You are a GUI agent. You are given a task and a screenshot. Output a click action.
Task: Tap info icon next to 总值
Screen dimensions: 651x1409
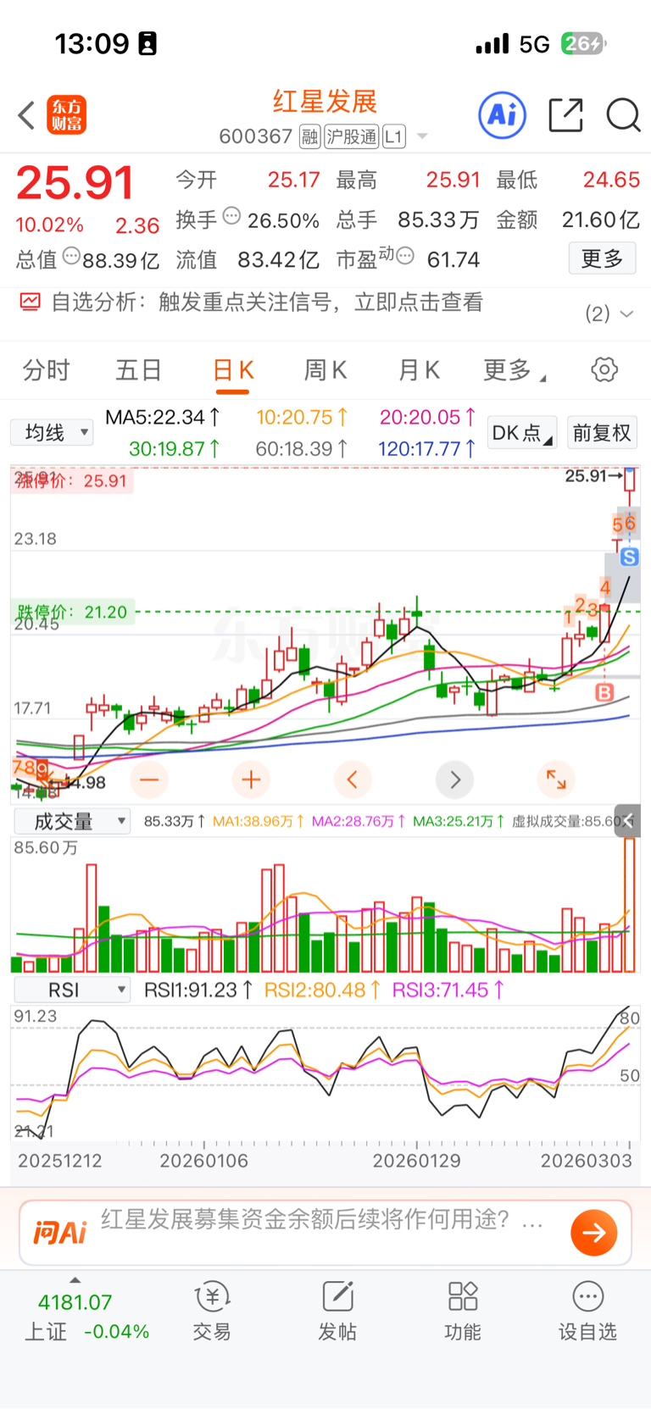click(72, 255)
